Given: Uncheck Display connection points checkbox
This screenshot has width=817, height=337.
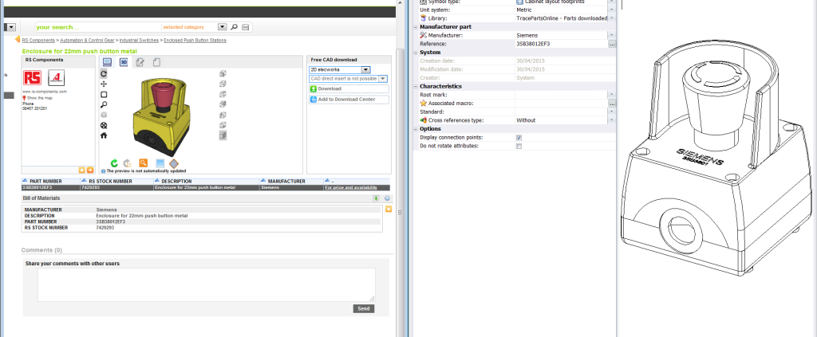Looking at the screenshot, I should [x=519, y=138].
